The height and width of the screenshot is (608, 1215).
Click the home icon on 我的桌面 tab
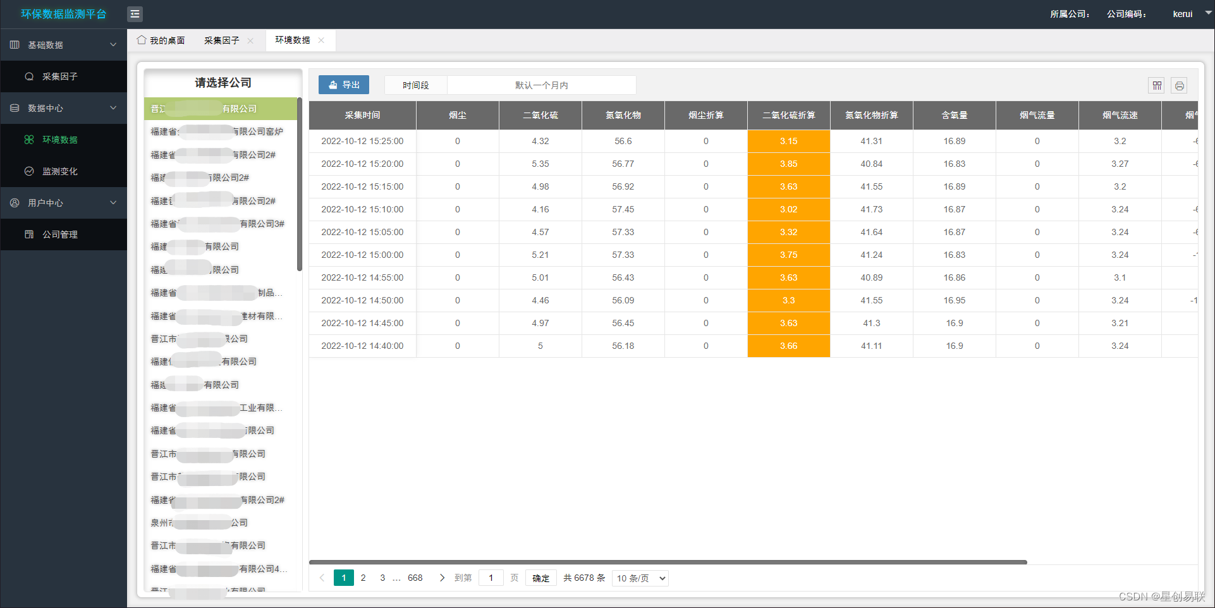[142, 40]
